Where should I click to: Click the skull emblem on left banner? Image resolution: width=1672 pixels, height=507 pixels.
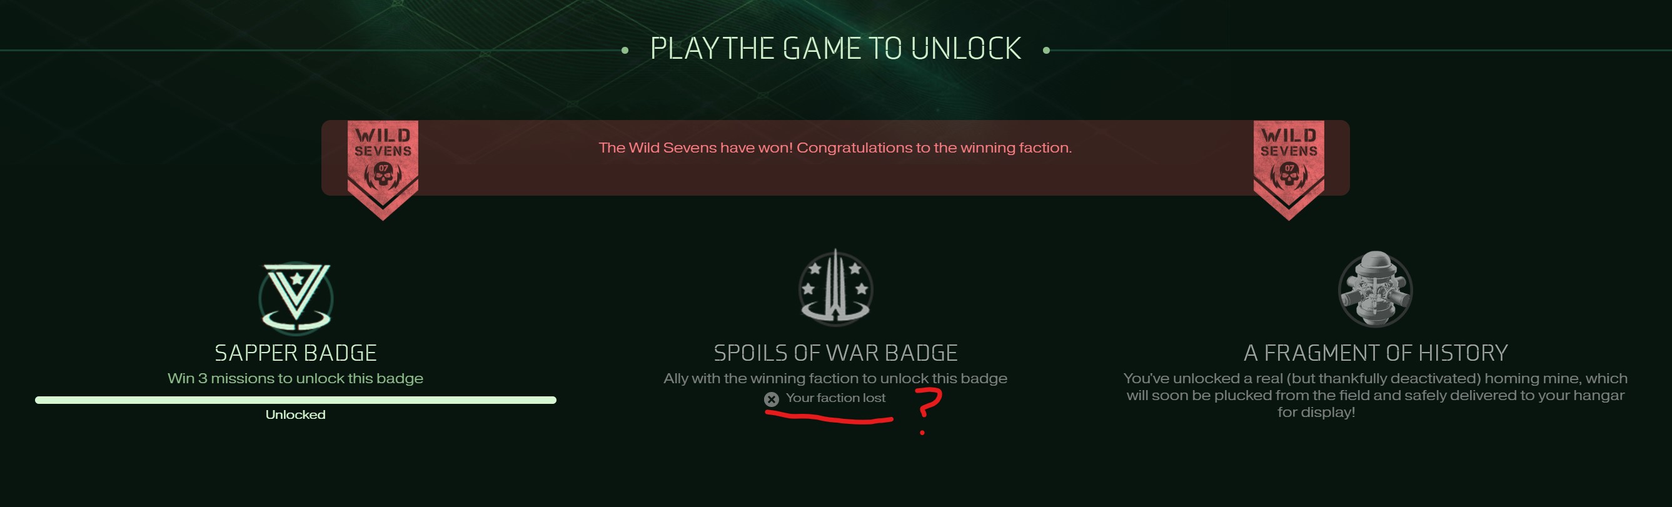point(383,175)
